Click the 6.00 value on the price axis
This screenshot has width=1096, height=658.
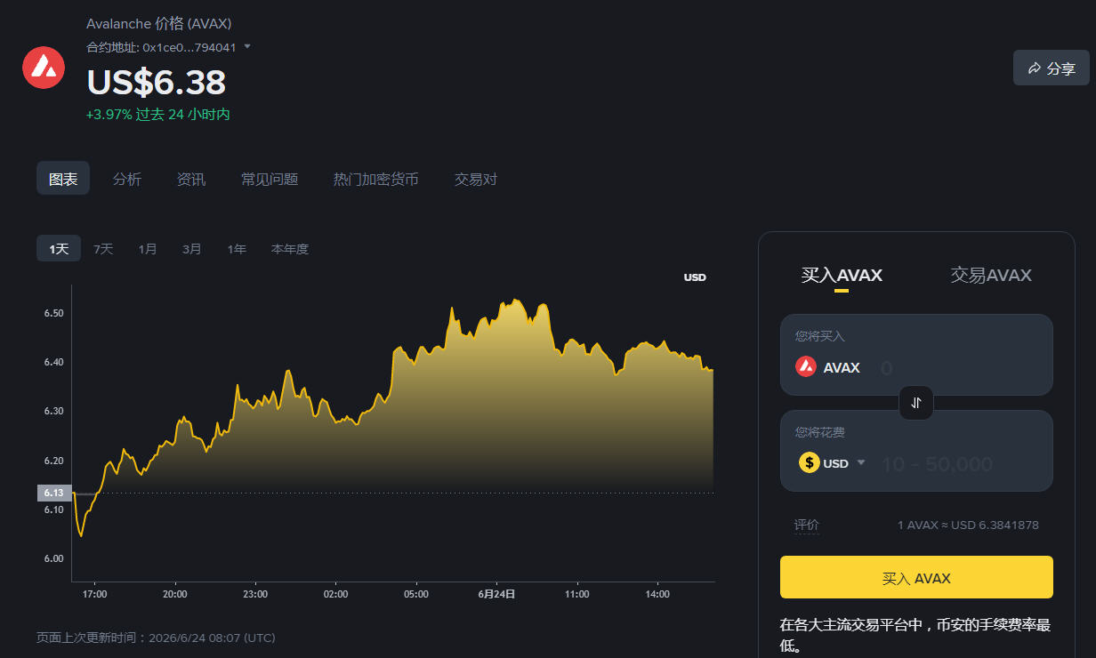coord(53,558)
